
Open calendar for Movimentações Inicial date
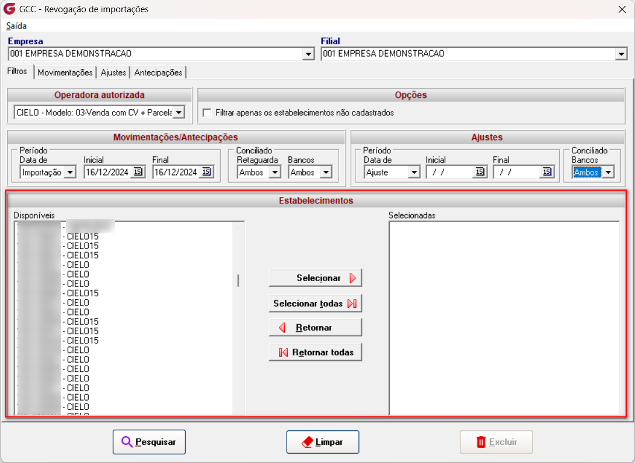pos(138,172)
